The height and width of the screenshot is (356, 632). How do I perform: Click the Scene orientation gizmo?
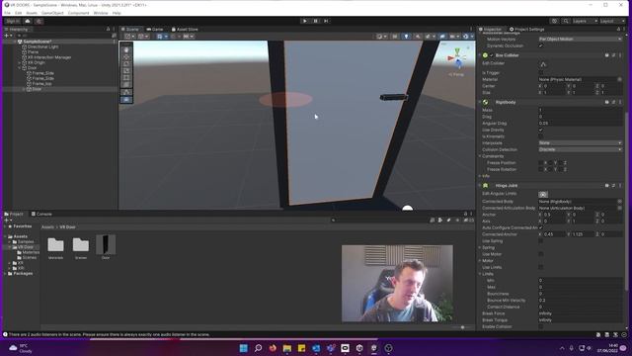[457, 59]
